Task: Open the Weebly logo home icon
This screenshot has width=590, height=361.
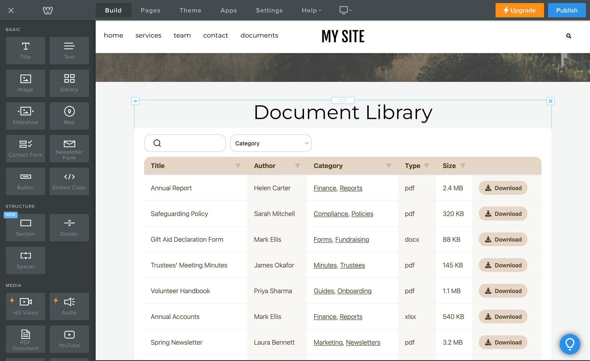Action: coord(48,10)
